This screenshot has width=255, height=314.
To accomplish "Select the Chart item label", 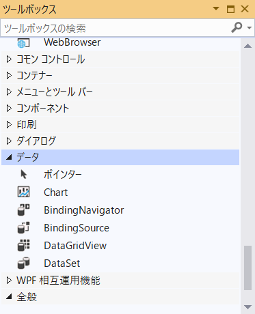I will [55, 192].
